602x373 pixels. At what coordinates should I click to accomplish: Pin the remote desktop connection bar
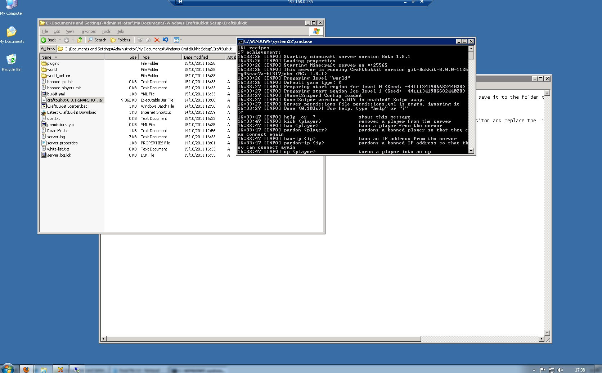coord(180,2)
